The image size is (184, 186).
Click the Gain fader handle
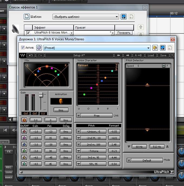(x=41, y=95)
